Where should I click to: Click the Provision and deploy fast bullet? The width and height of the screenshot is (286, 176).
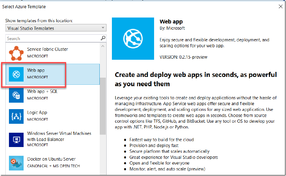[154, 146]
